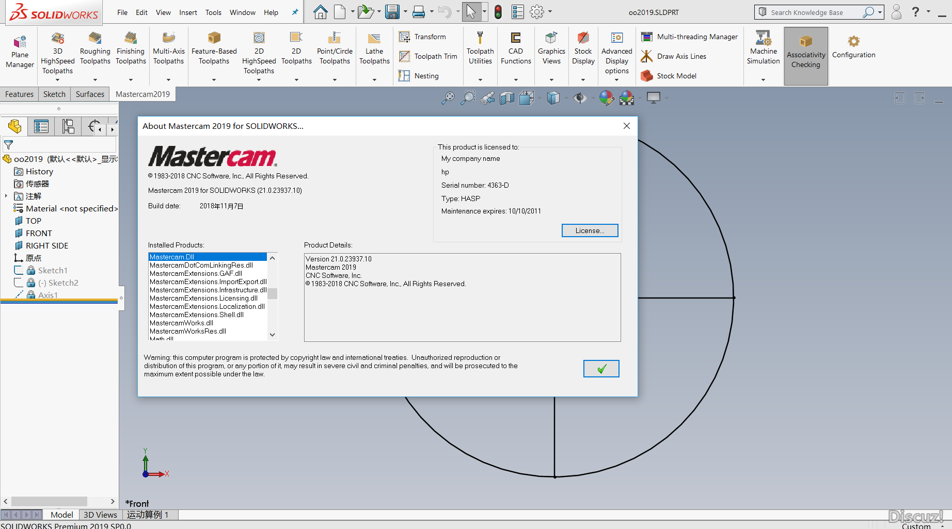Screen dimensions: 952x529
Task: Open the Tools menu
Action: tap(213, 12)
